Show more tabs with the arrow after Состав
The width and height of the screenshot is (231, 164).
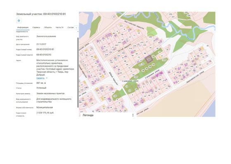coord(76,28)
